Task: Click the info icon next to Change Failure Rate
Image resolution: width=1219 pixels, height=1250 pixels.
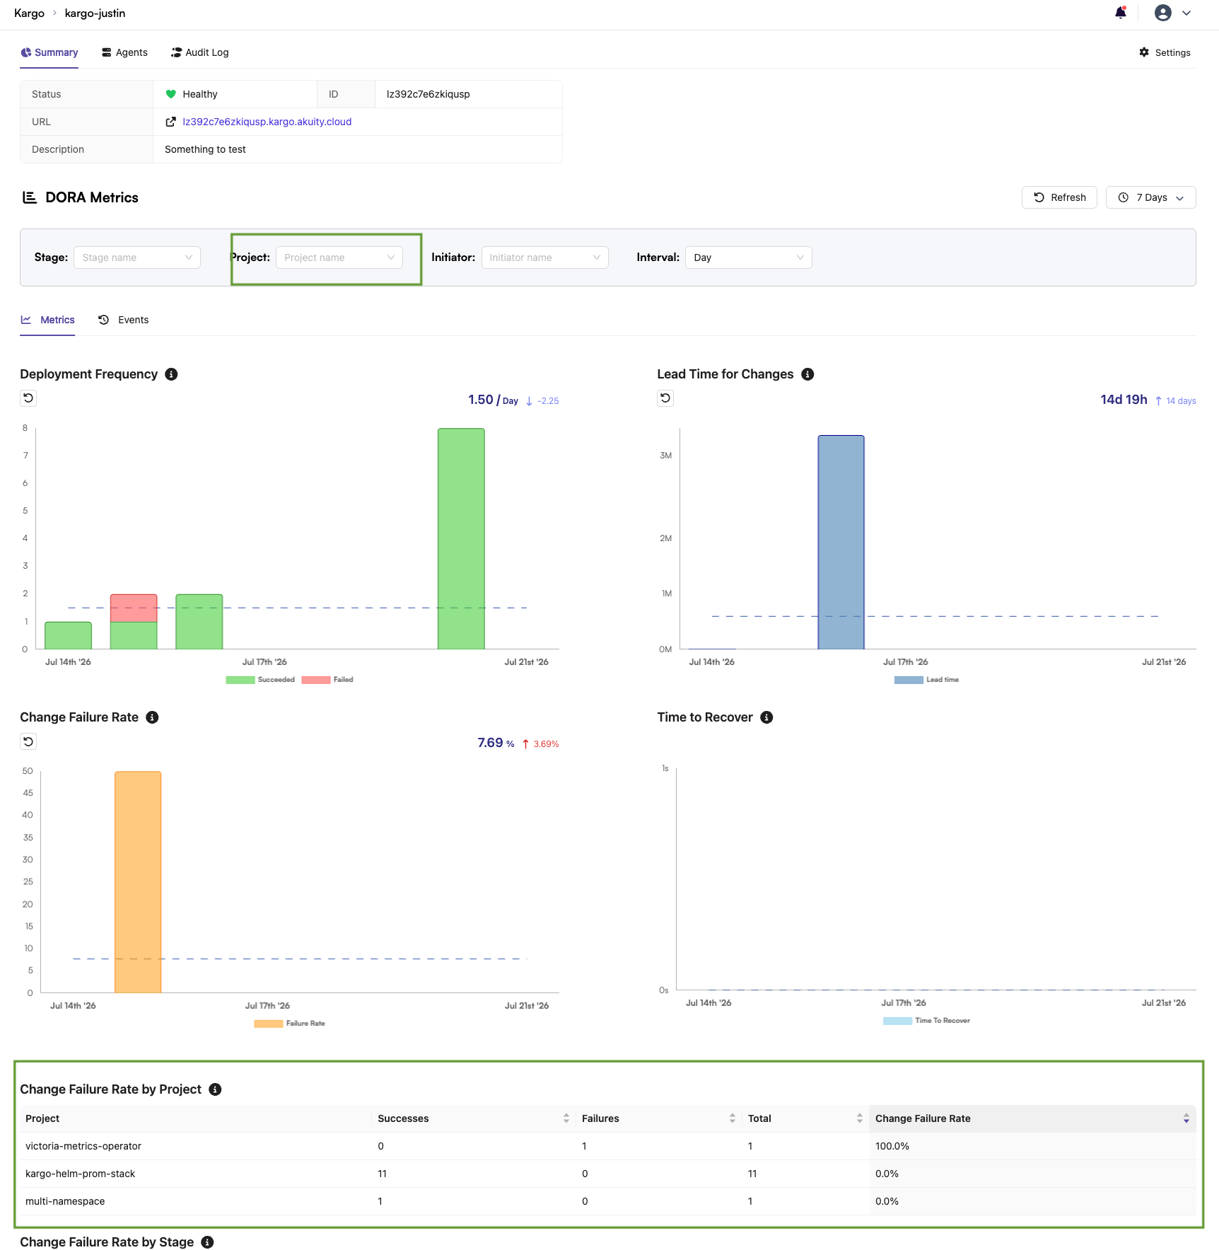Action: (x=152, y=717)
